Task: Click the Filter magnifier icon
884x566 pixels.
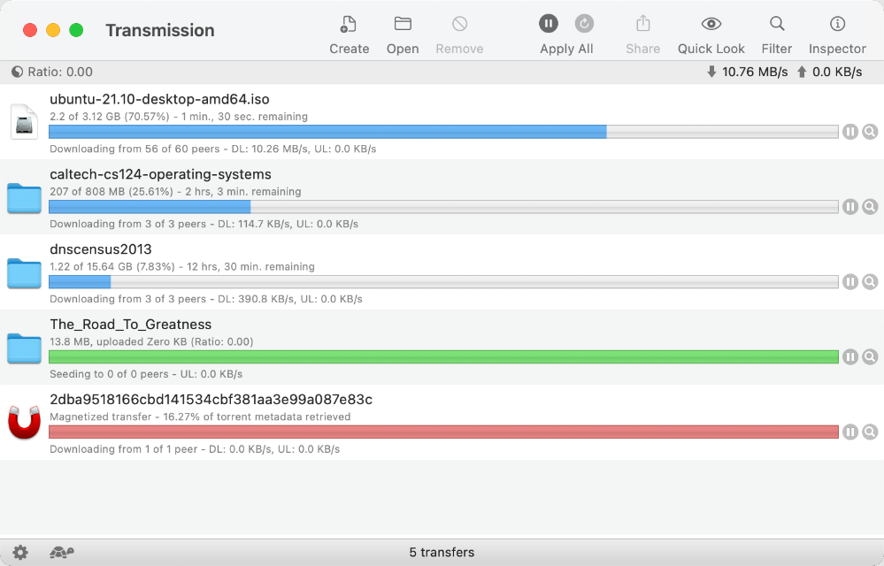Action: tap(777, 24)
